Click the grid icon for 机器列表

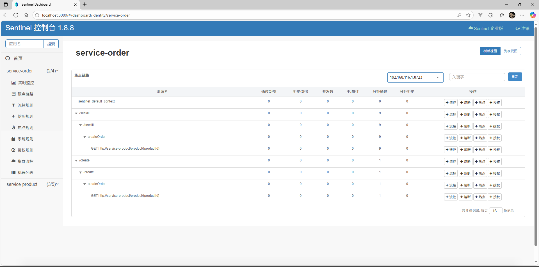[x=13, y=172]
